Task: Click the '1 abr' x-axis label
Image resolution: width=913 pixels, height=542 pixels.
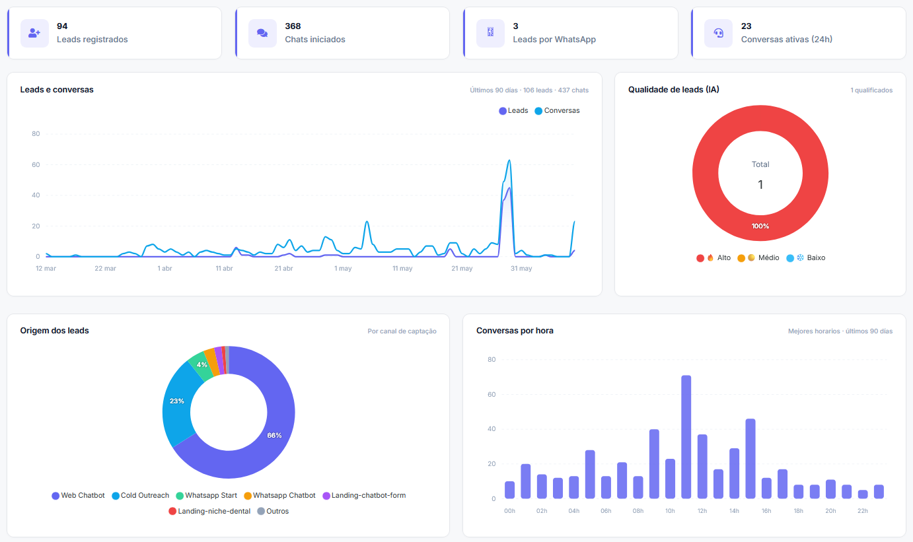Action: (164, 269)
